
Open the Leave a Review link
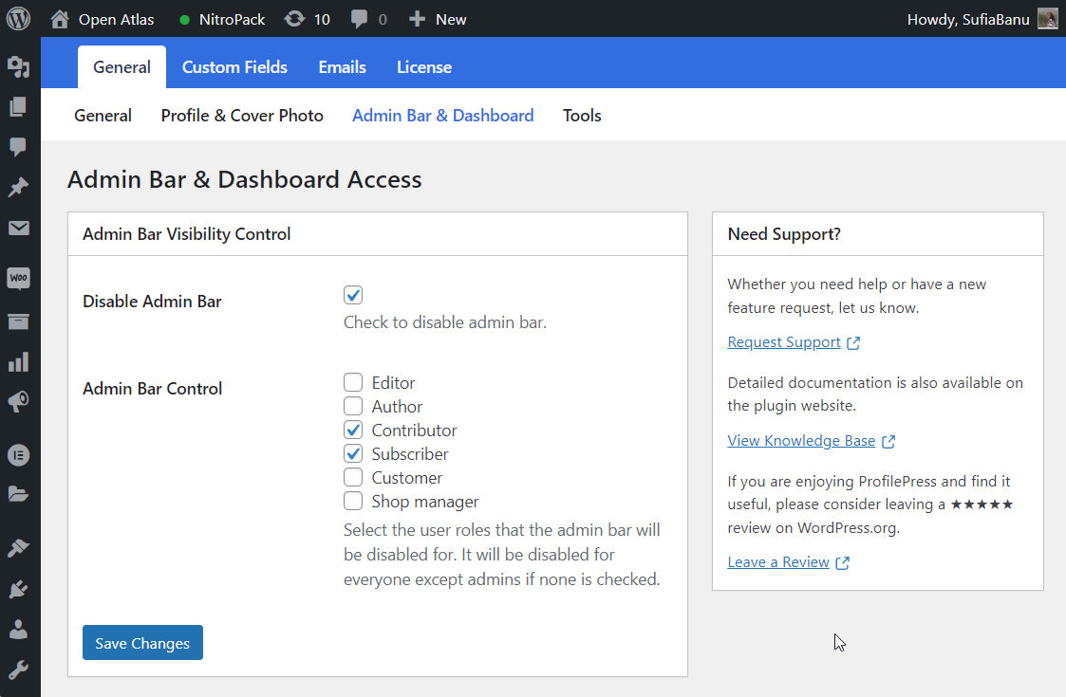point(778,562)
